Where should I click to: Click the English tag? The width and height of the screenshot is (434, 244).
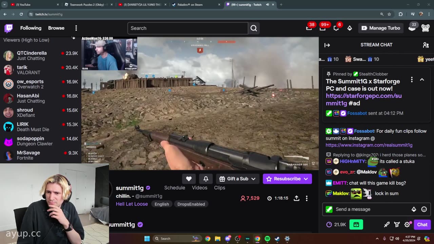(x=162, y=204)
